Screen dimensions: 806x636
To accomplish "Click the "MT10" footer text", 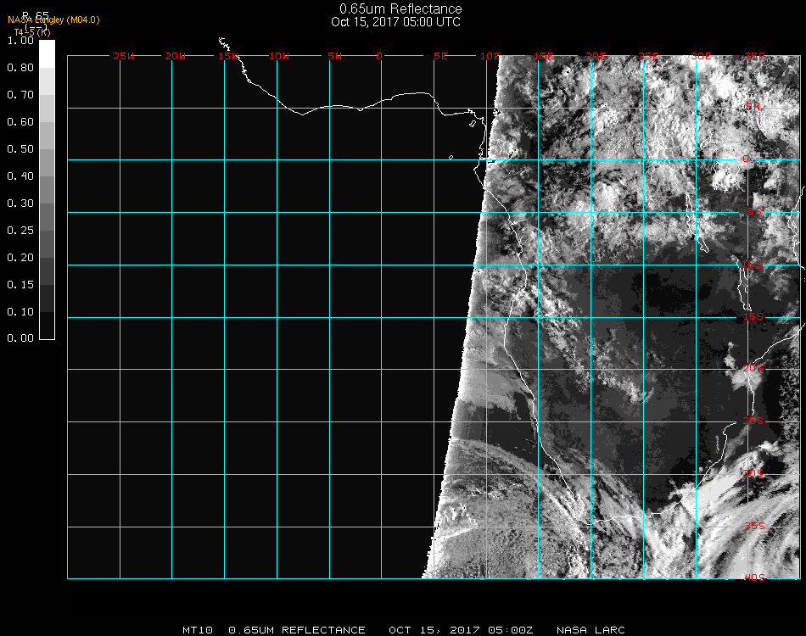I will (x=198, y=630).
